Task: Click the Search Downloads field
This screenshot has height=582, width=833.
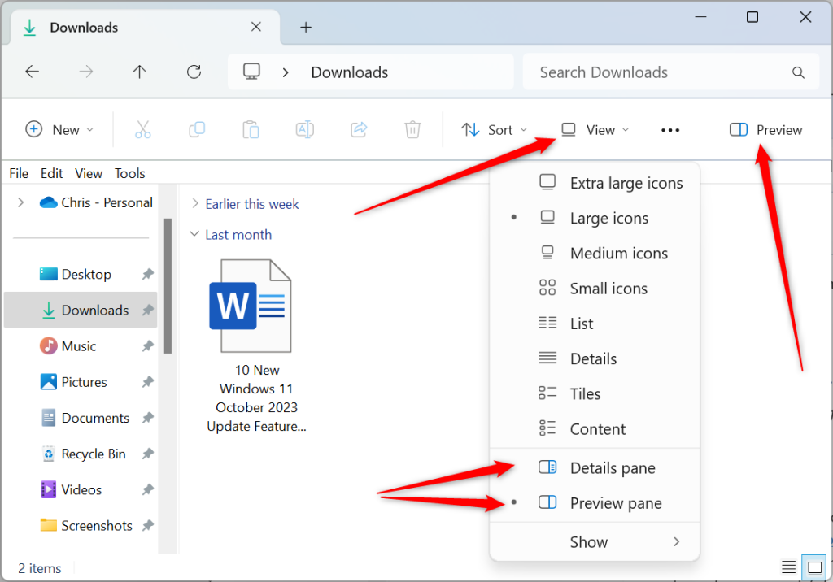Action: point(659,72)
